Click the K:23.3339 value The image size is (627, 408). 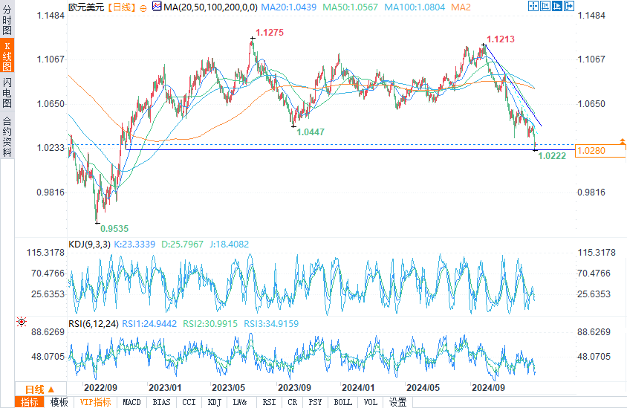[134, 244]
